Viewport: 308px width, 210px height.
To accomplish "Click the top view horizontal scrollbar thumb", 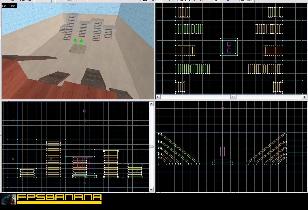I will pyautogui.click(x=233, y=97).
